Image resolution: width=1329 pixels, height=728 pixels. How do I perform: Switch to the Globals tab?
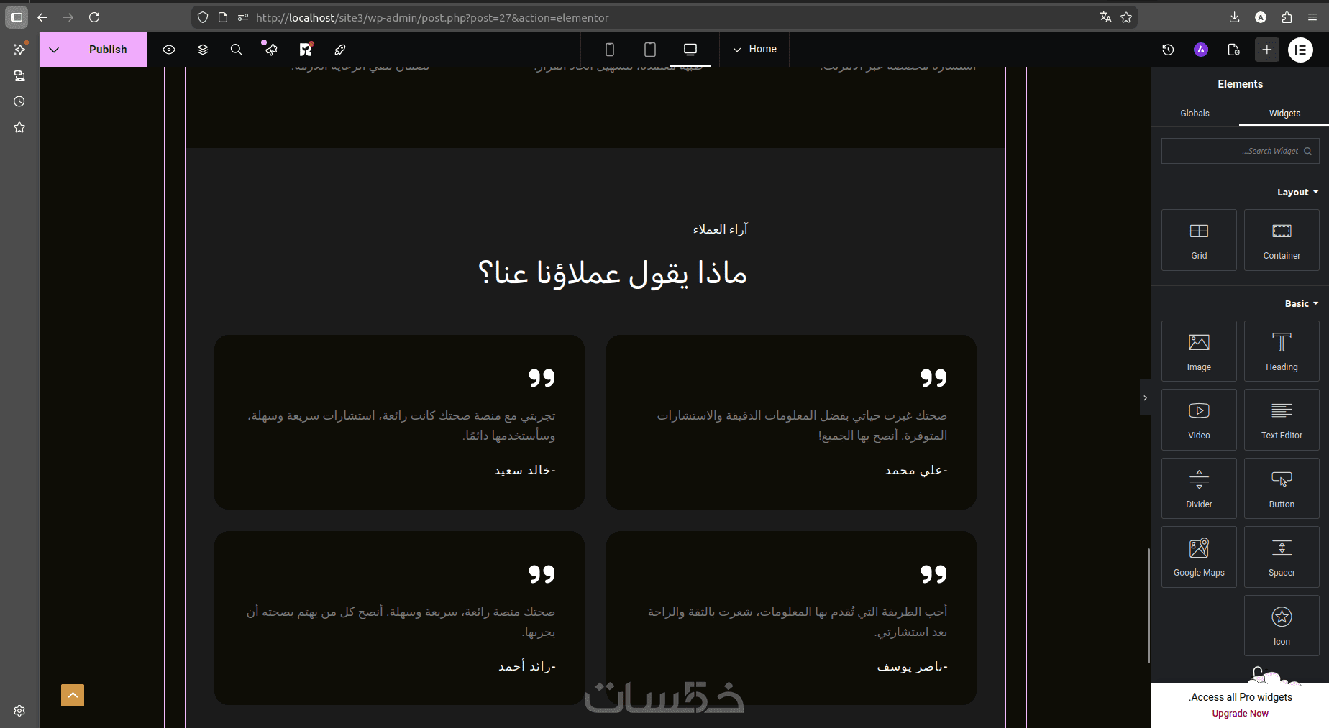[1195, 114]
